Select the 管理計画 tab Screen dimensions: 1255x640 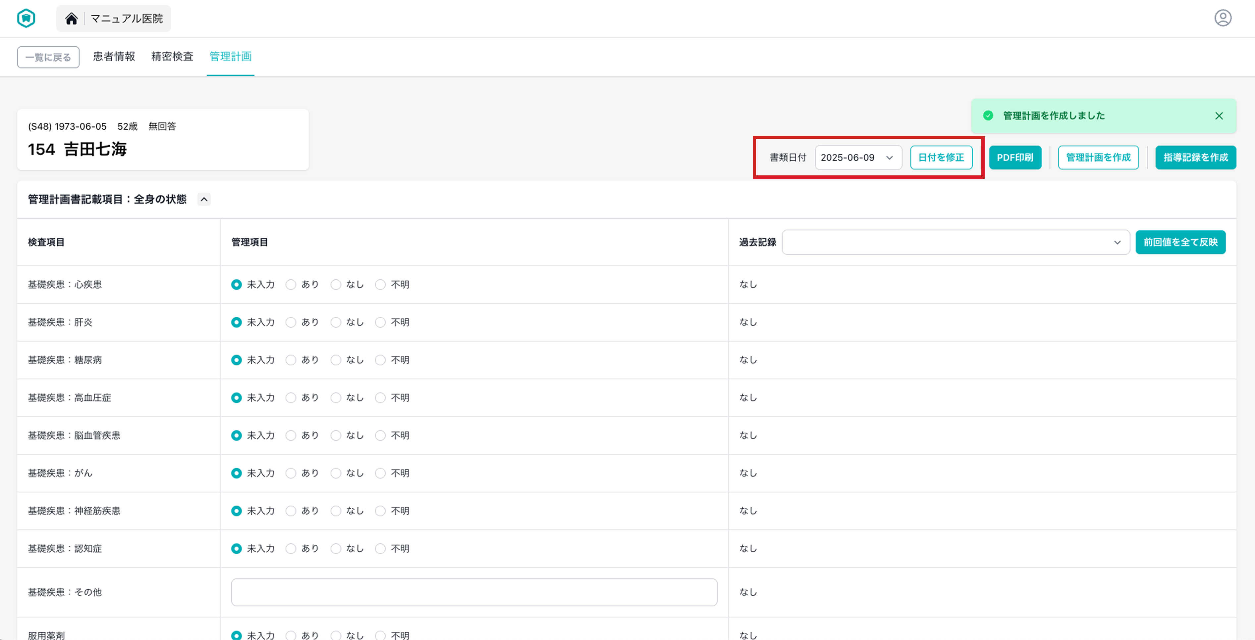point(231,57)
